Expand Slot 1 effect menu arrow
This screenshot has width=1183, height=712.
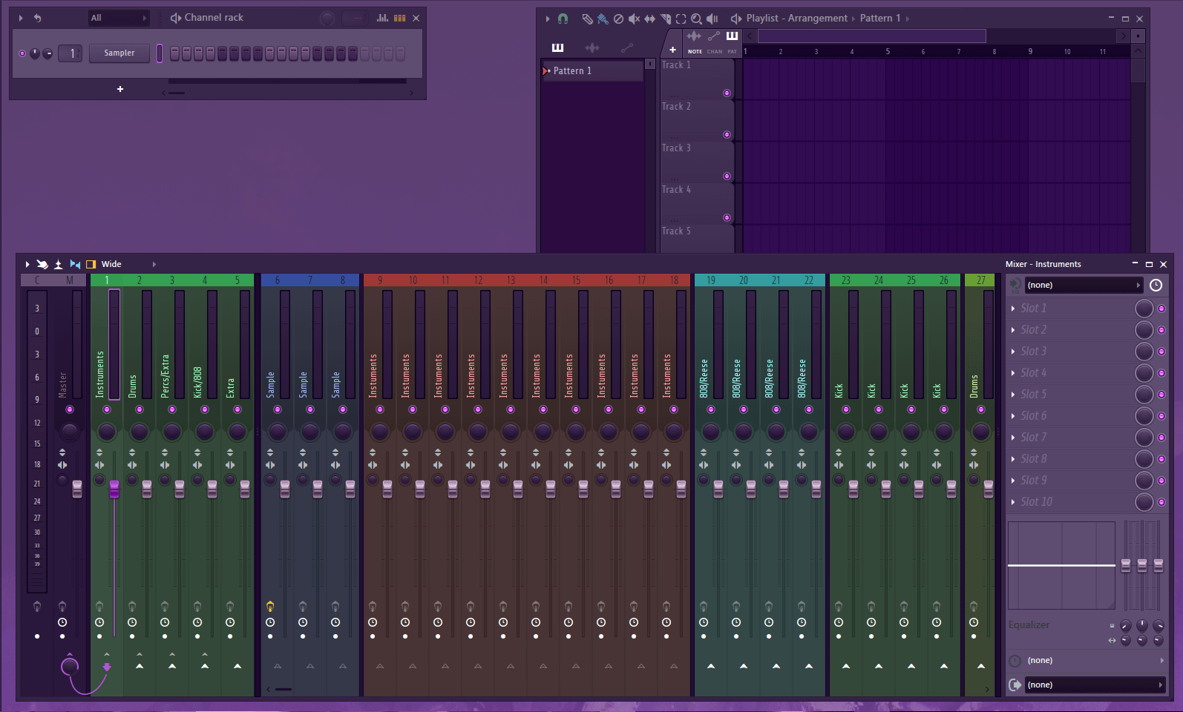click(x=1013, y=309)
